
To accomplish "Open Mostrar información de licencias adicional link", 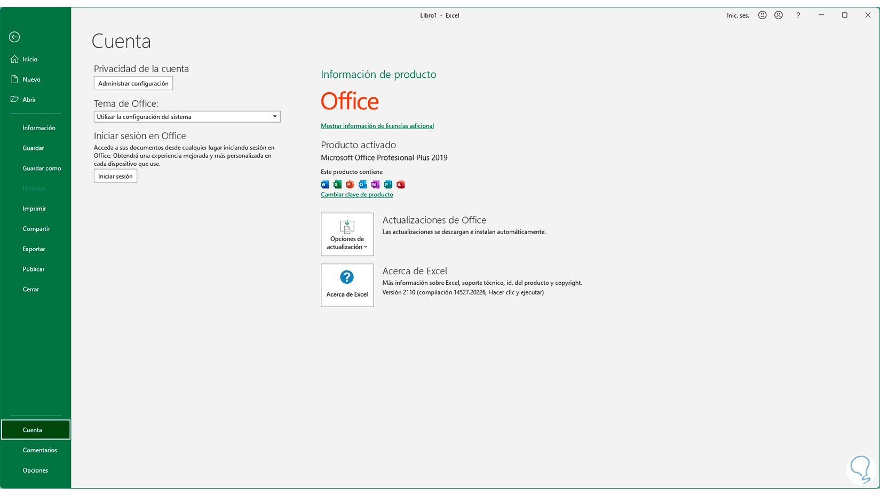I will pos(377,126).
